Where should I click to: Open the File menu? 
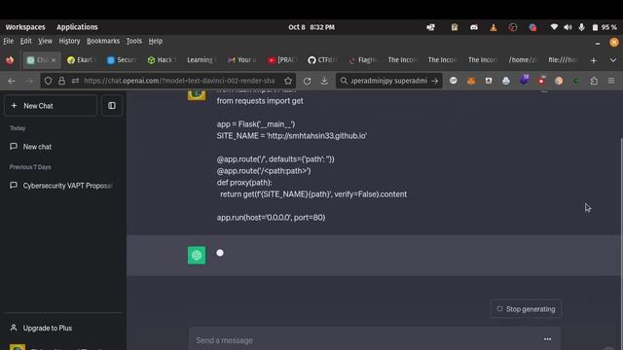click(x=9, y=41)
